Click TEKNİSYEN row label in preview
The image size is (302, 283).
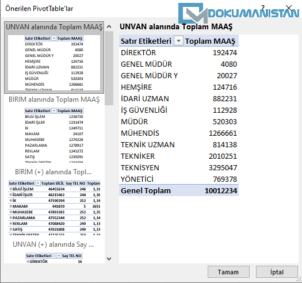pyautogui.click(x=140, y=168)
